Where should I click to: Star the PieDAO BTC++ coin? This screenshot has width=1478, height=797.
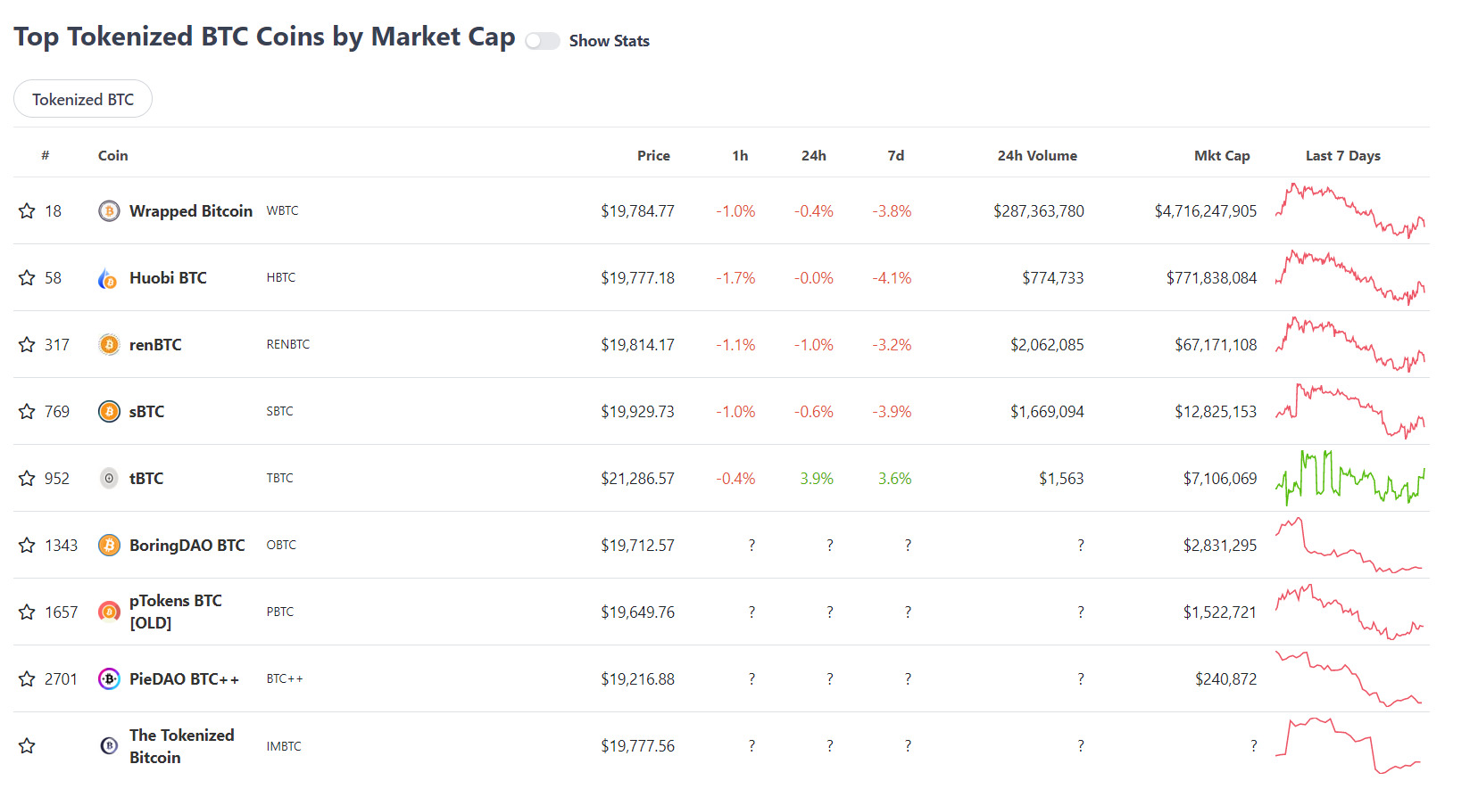point(27,678)
